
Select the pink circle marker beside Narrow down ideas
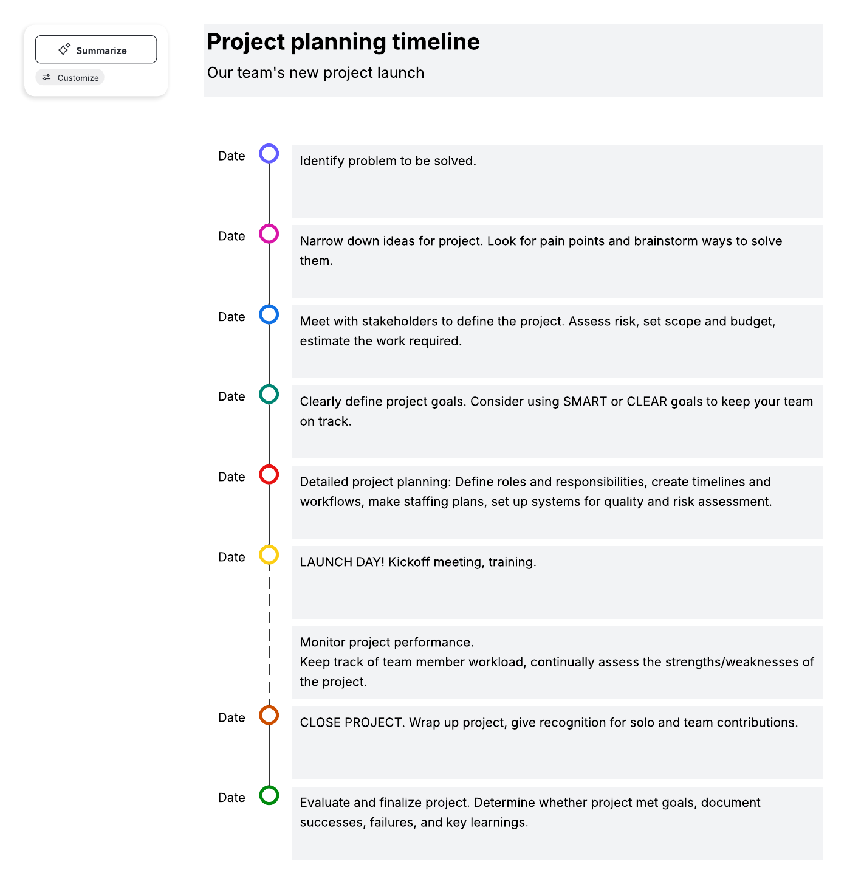[x=269, y=234]
